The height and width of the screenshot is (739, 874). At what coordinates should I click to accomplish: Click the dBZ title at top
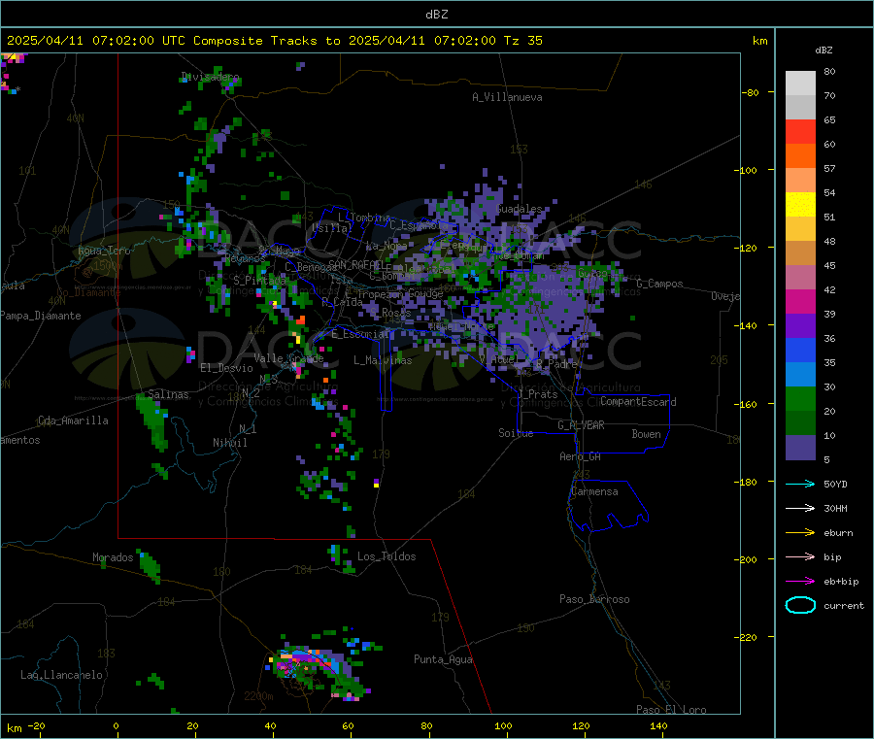point(436,15)
